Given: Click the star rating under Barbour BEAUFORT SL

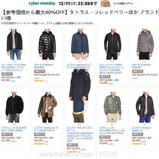Looking at the screenshot, I should 39,144.
